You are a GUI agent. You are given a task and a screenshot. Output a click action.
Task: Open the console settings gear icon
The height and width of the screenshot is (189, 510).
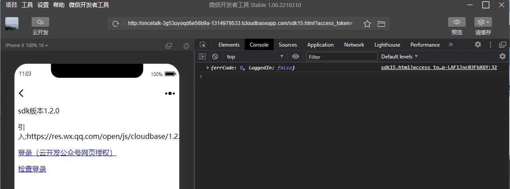point(503,56)
